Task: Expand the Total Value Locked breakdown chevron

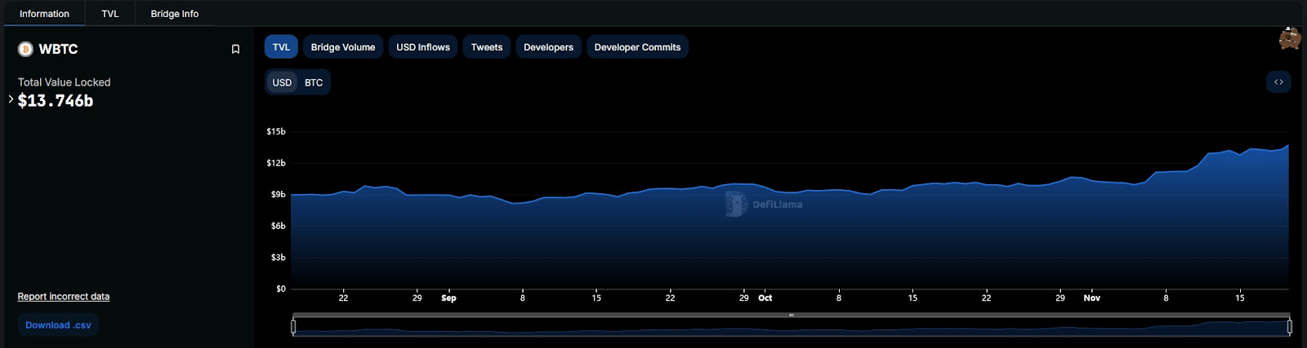Action: (x=11, y=99)
